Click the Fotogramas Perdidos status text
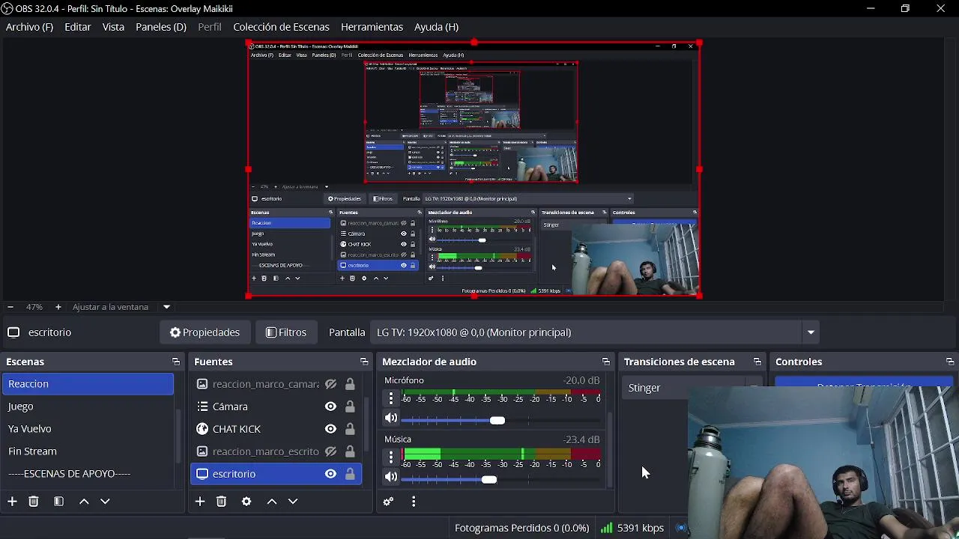The width and height of the screenshot is (959, 539). (x=521, y=528)
